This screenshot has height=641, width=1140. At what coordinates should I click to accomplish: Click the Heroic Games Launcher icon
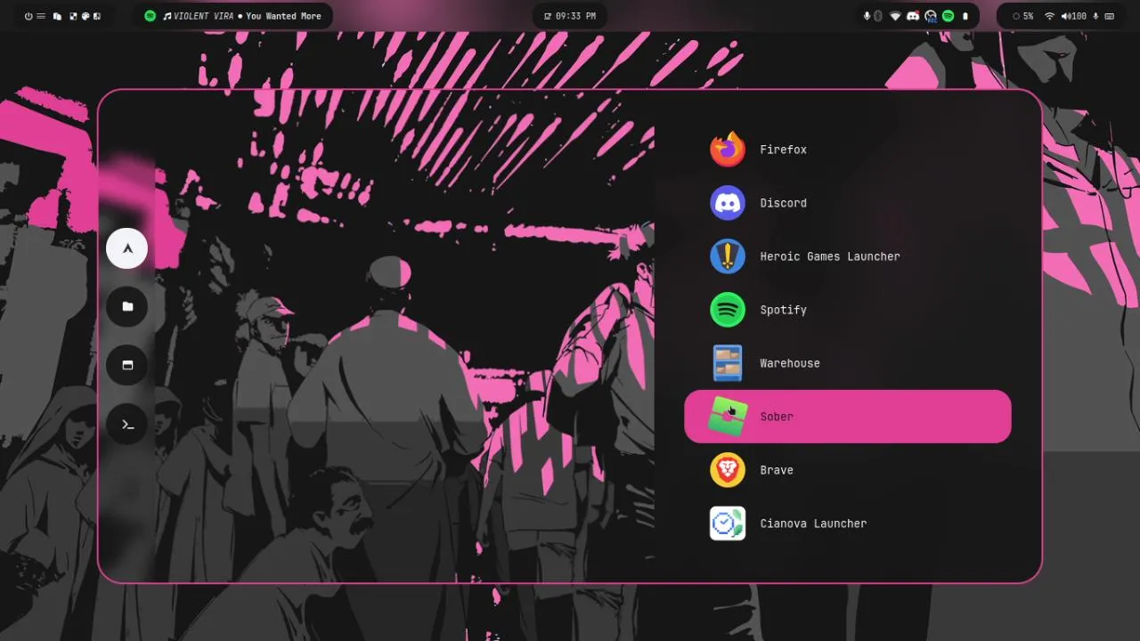[x=728, y=256]
